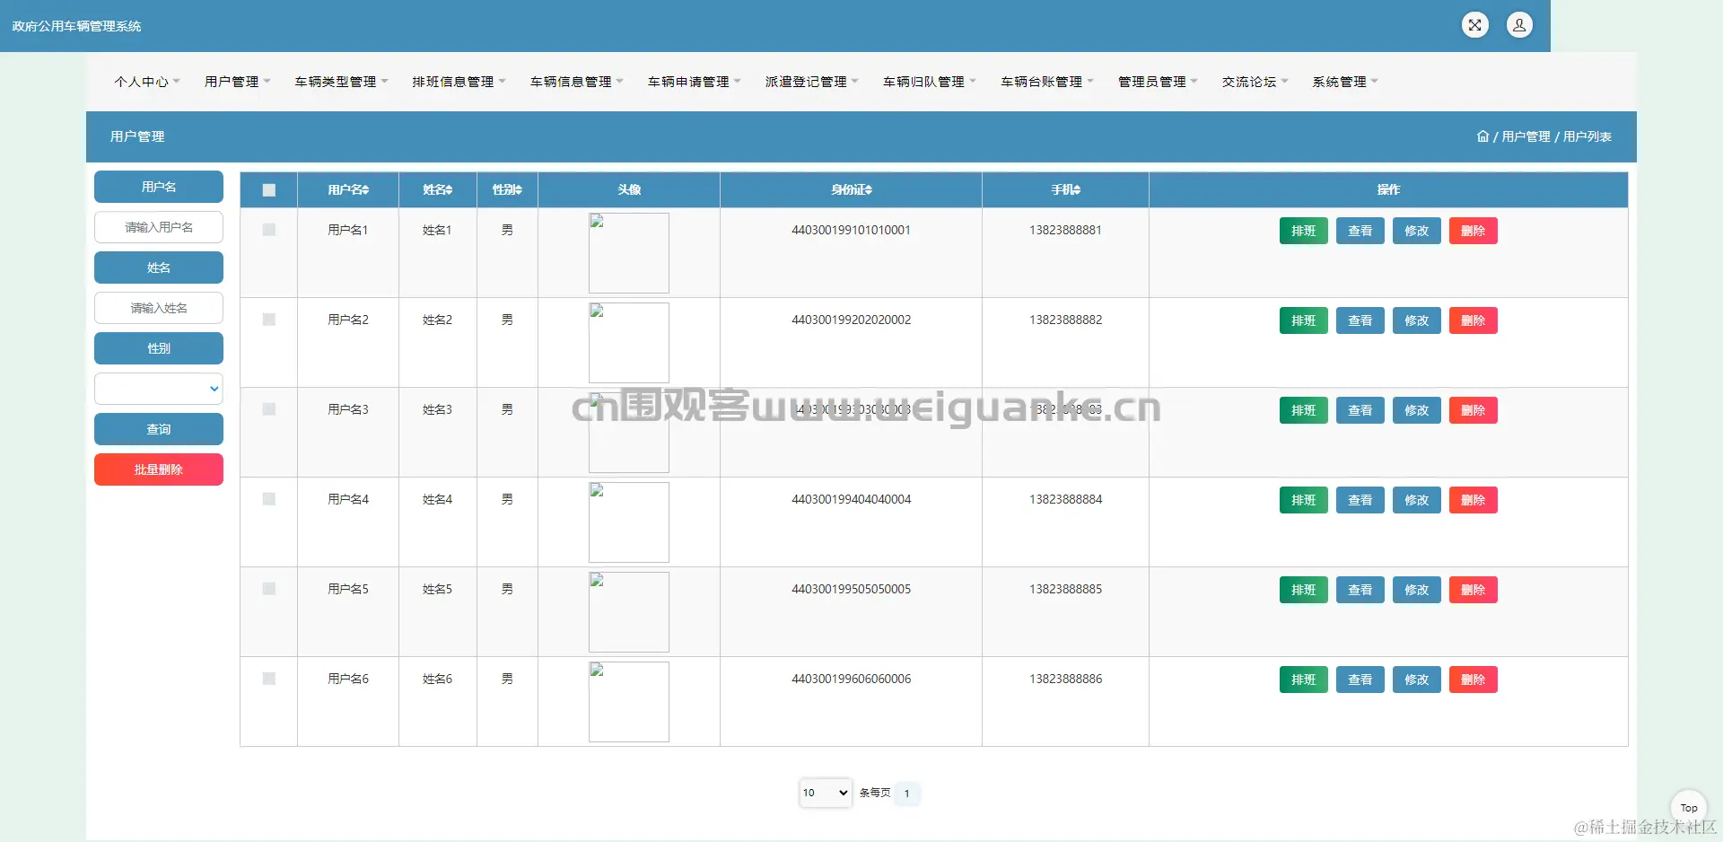This screenshot has height=842, width=1723.
Task: Open avatar thumbnail for 用户名4
Action: tap(628, 522)
